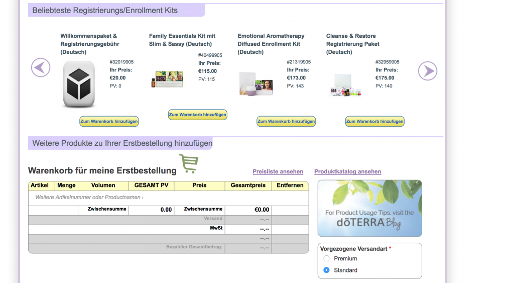Click Cleanse & Restore Registrierung Paket title
The height and width of the screenshot is (283, 514).
[353, 44]
